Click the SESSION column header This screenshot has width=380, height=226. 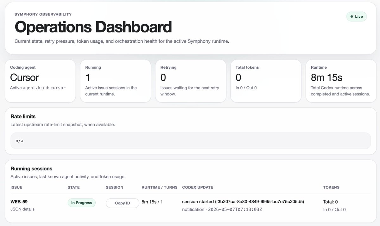point(115,187)
